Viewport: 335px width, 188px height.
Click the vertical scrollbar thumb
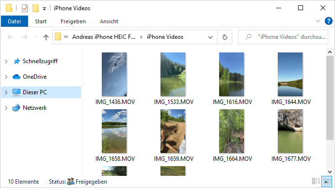coord(330,98)
